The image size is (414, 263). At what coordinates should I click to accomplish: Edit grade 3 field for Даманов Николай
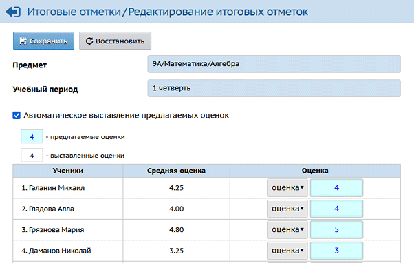(337, 251)
